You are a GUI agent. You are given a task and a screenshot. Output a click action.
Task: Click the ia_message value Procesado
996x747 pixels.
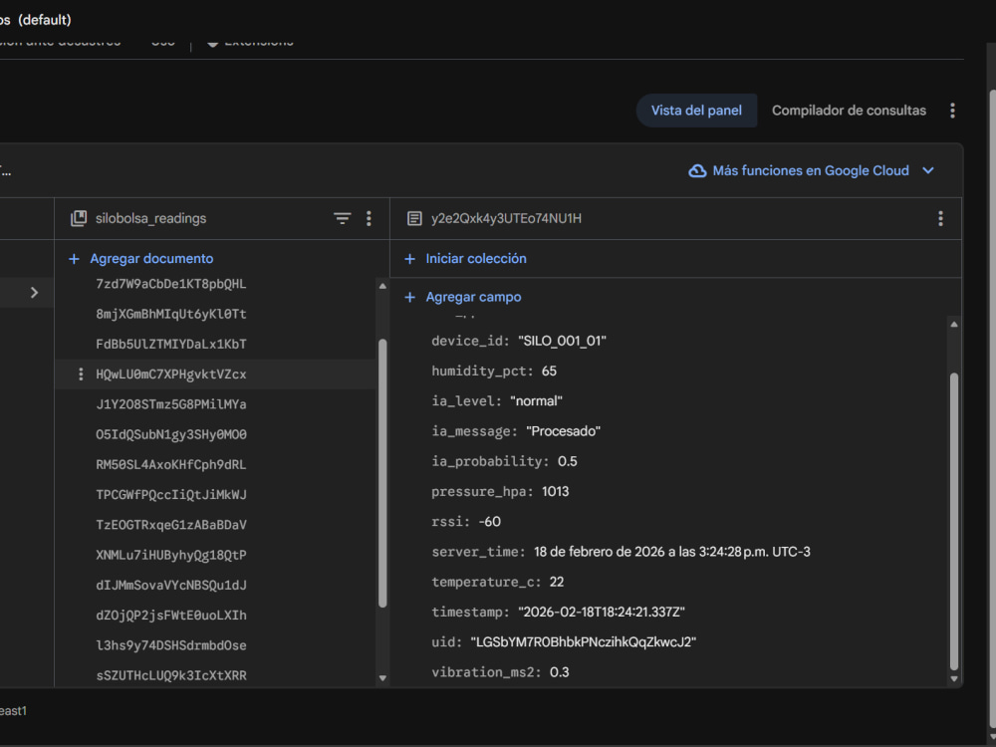click(564, 431)
